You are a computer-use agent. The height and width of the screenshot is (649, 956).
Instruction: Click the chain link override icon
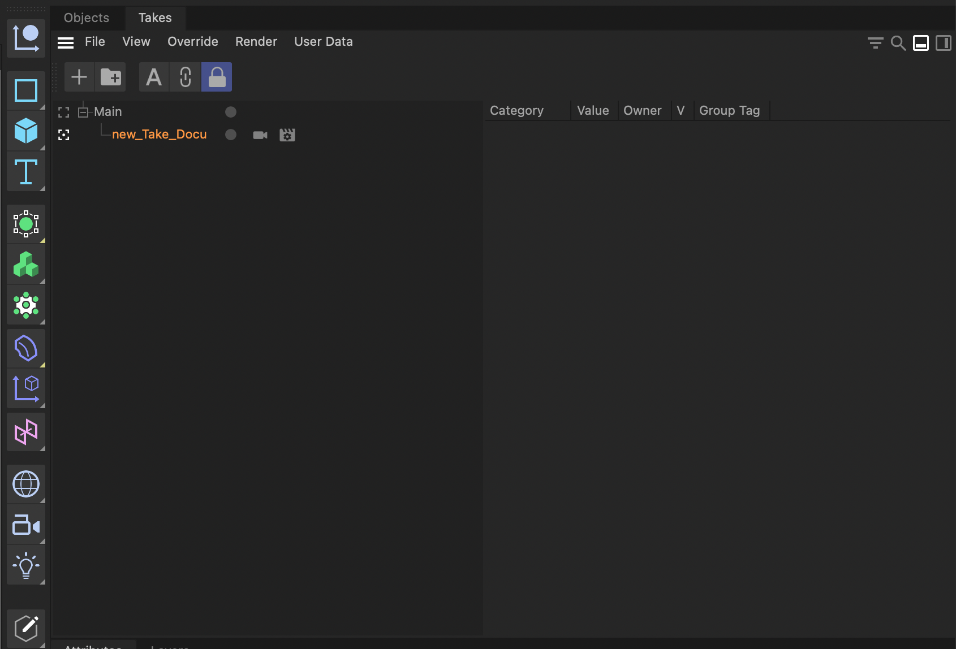tap(185, 76)
